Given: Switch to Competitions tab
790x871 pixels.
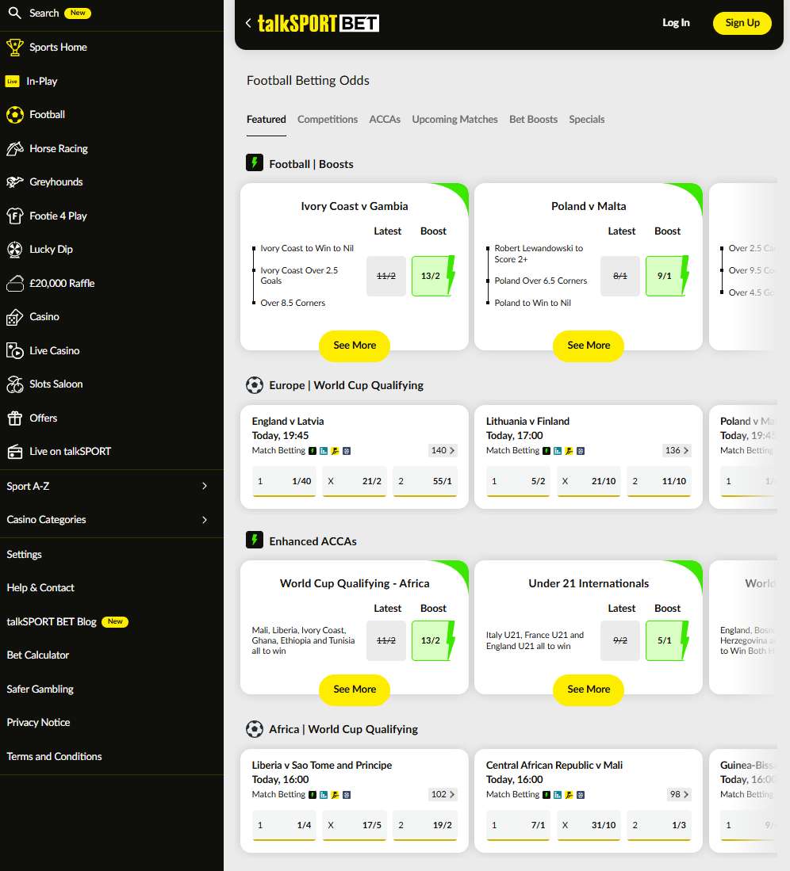Looking at the screenshot, I should [328, 120].
